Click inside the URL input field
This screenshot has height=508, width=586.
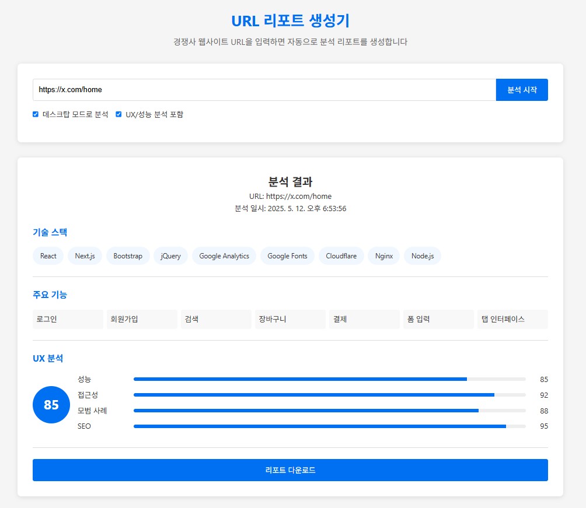(x=263, y=90)
